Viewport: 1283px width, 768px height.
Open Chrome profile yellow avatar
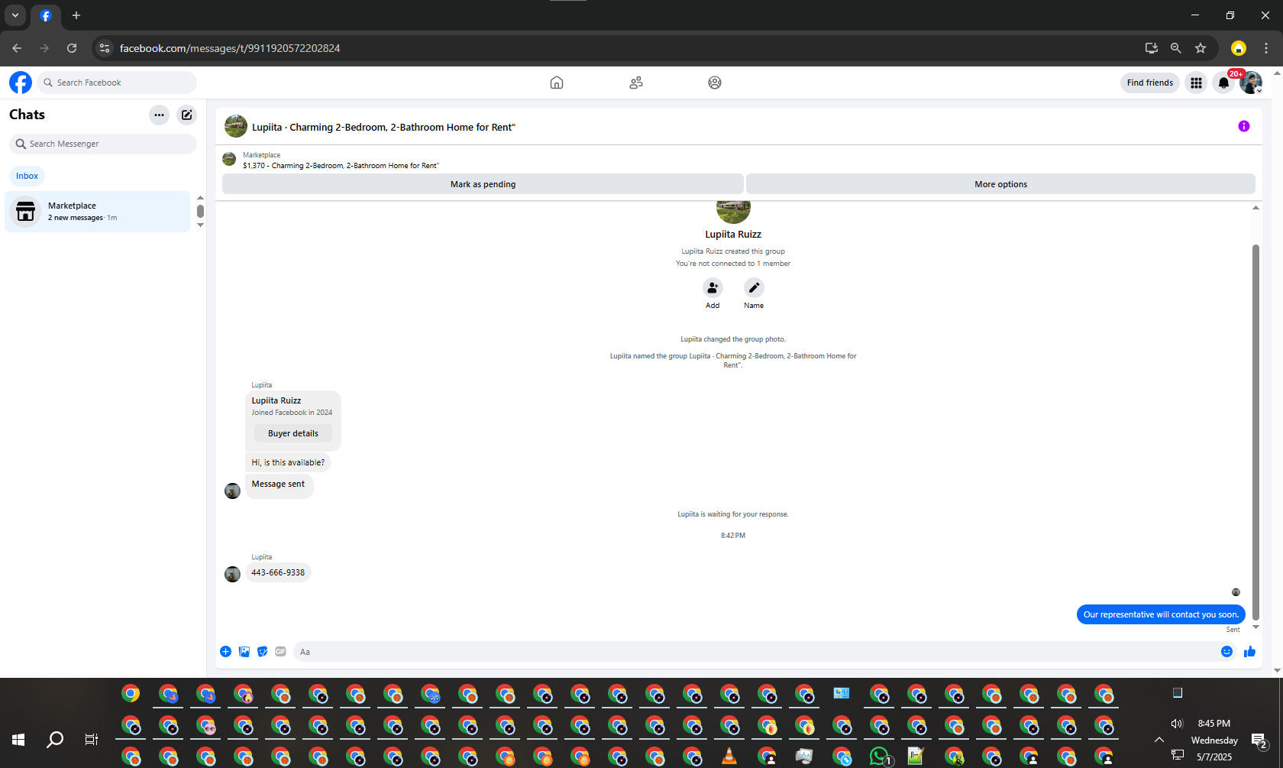click(1239, 48)
